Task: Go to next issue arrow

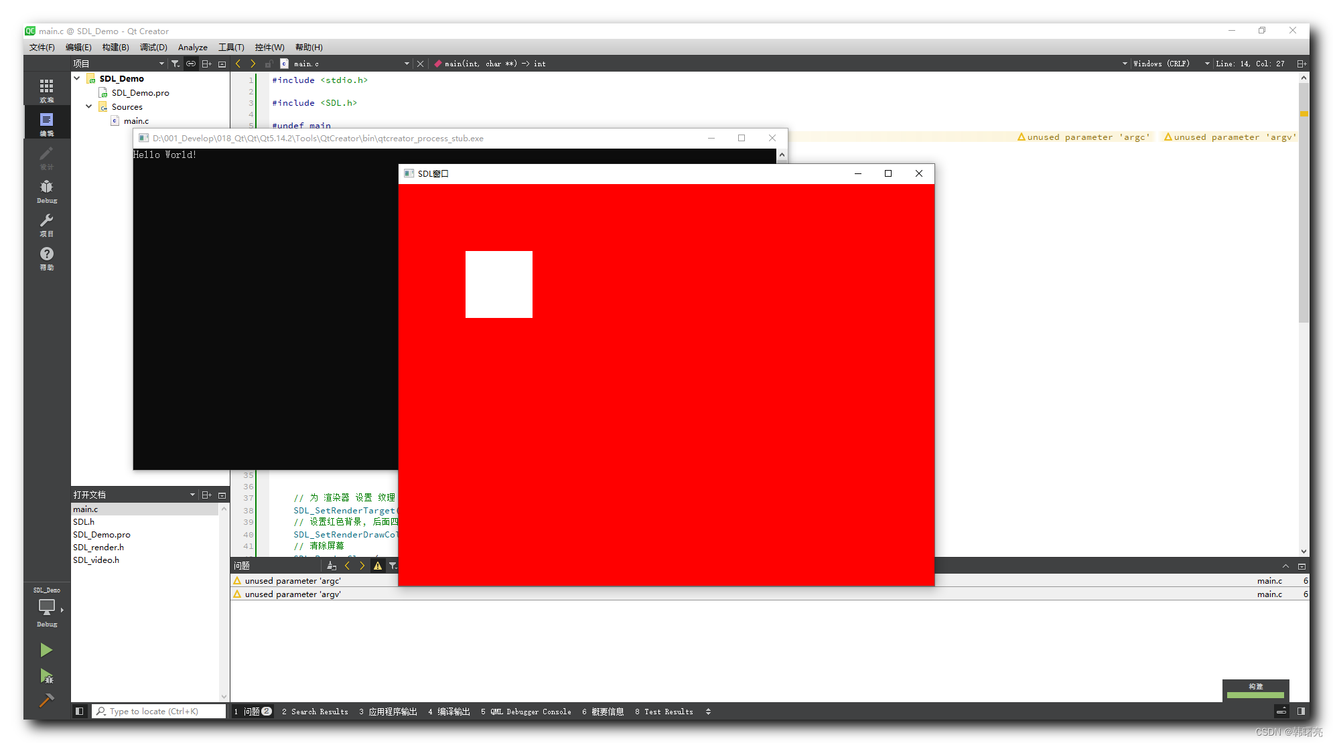Action: [362, 566]
